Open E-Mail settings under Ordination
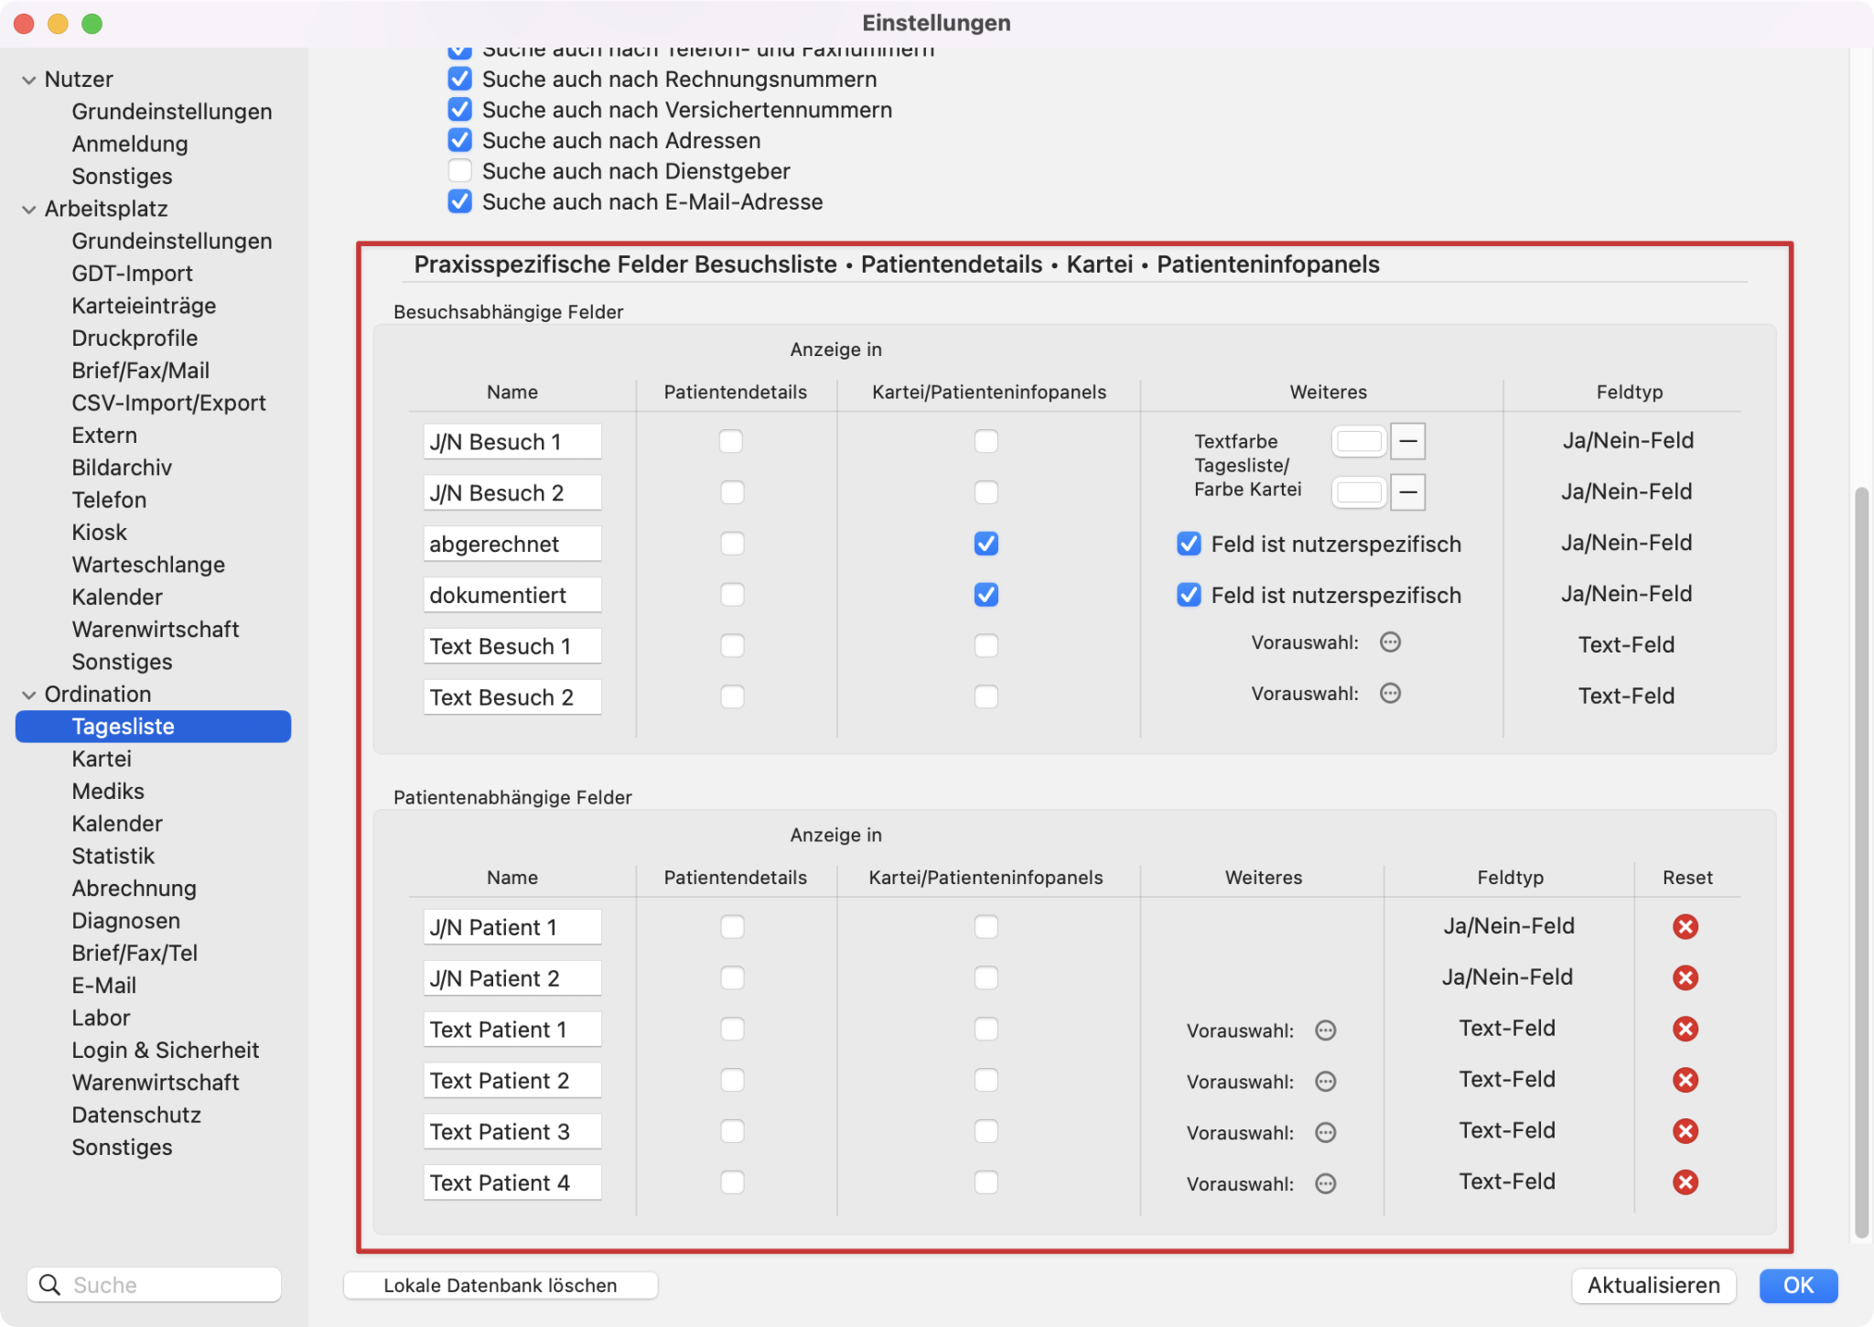Viewport: 1874px width, 1327px height. (103, 986)
